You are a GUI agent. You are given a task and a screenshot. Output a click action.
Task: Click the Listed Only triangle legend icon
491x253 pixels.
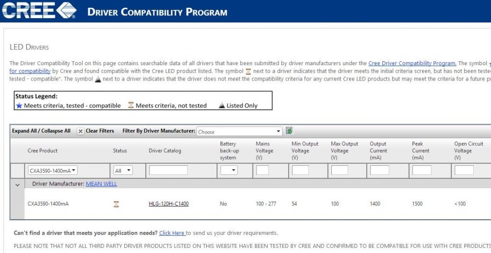pos(222,105)
